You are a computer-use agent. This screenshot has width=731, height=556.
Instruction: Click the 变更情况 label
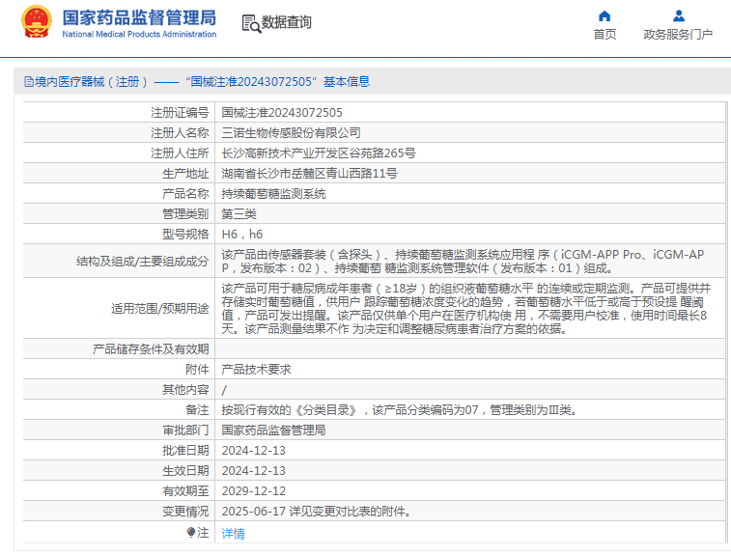tap(185, 512)
